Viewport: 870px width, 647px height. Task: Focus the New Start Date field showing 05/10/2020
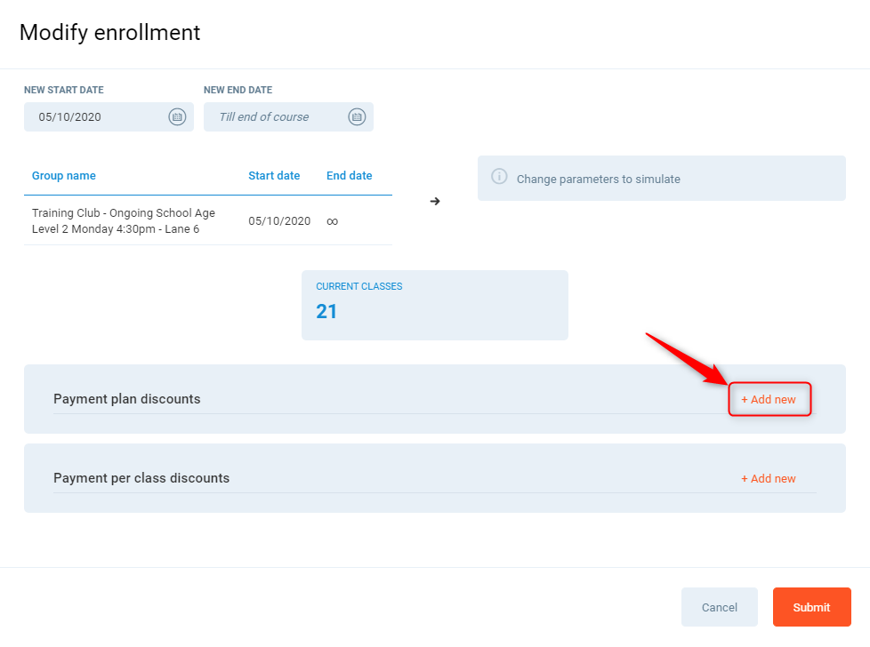(93, 116)
